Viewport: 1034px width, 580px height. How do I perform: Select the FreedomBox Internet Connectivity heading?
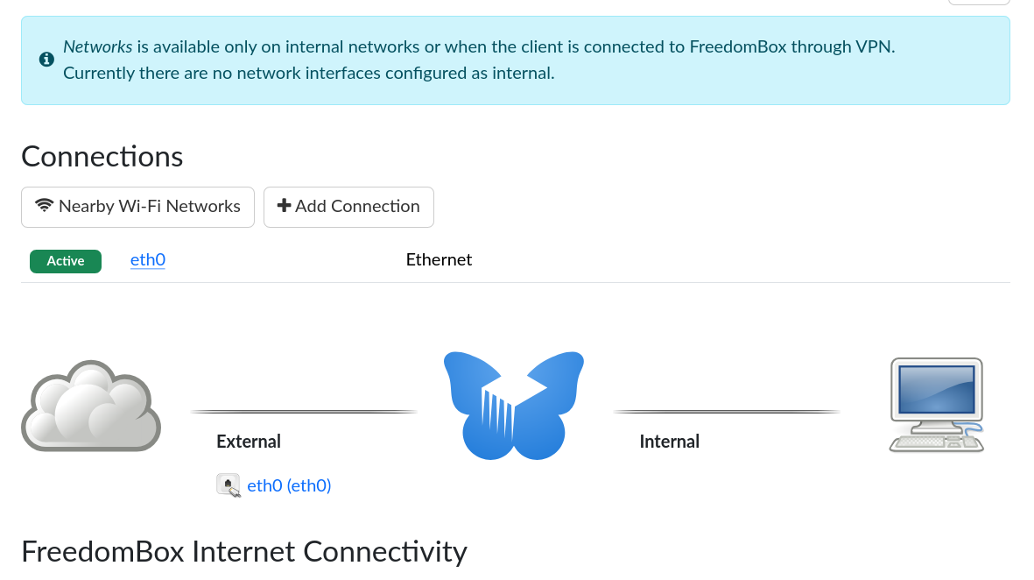coord(244,551)
